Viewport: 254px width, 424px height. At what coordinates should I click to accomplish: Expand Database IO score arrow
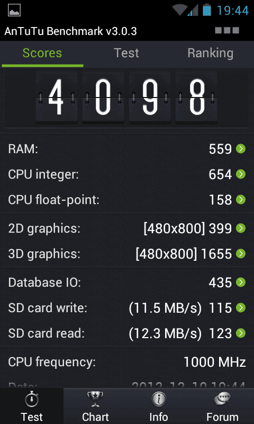click(240, 282)
